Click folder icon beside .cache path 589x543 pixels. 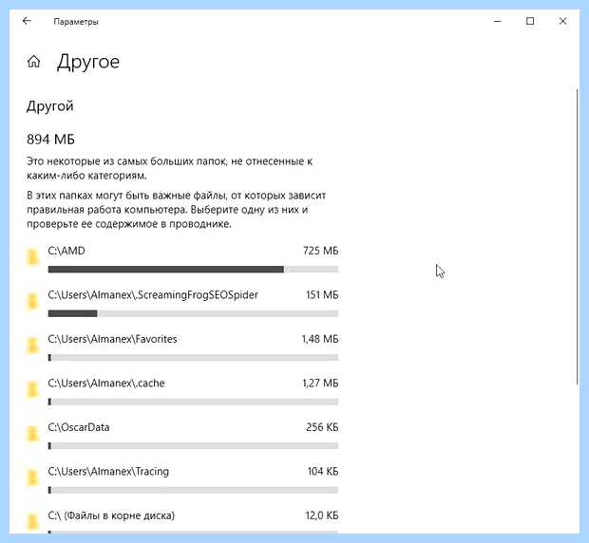point(32,389)
